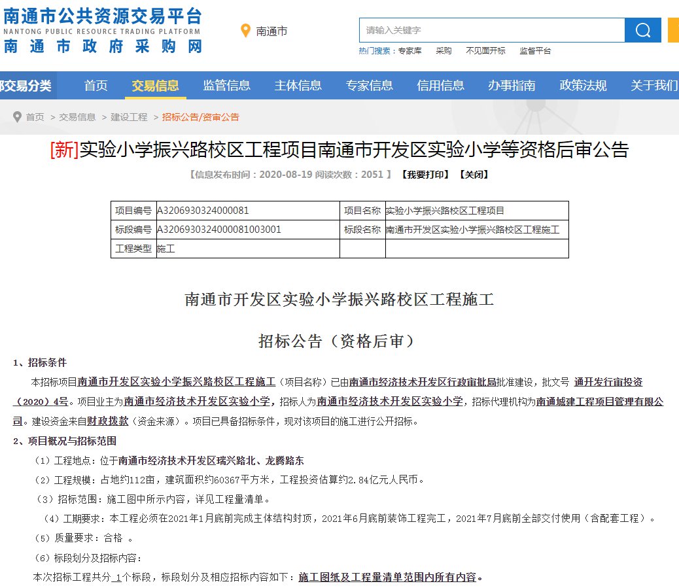Click the underlined 财政拨款 funding source text
Viewport: 679px width, 588px height.
[108, 421]
